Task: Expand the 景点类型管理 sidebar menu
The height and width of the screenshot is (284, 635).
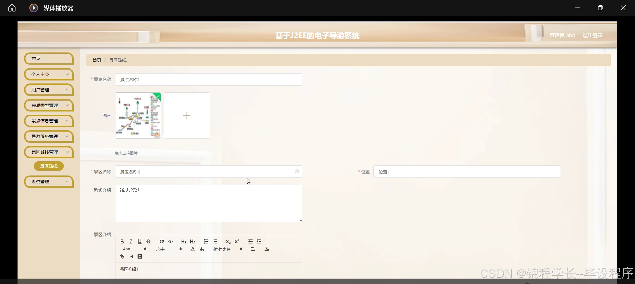Action: point(49,105)
